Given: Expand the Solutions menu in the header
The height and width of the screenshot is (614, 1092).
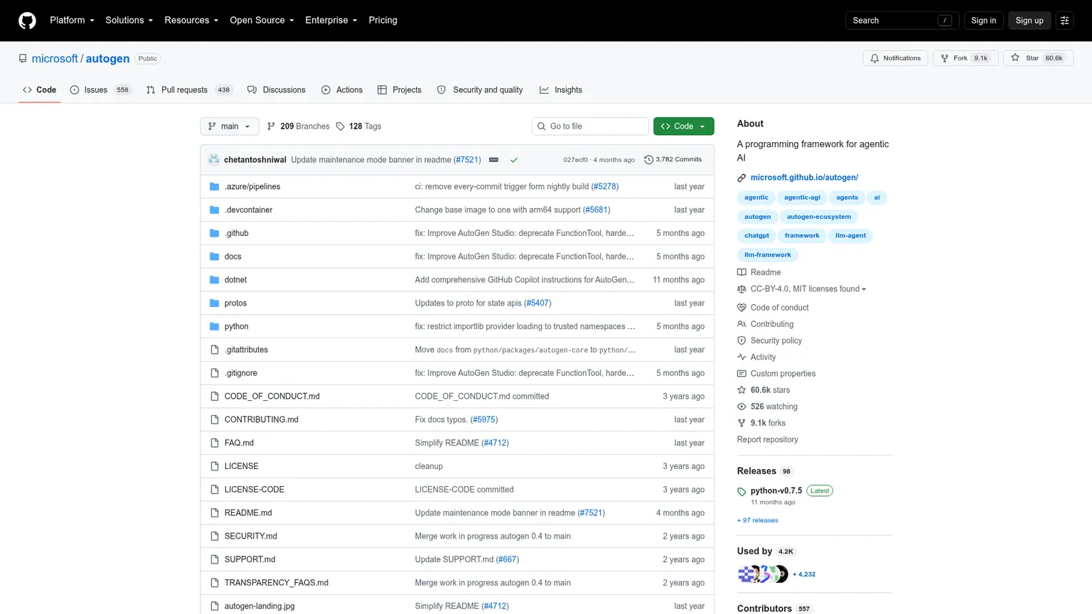Looking at the screenshot, I should click(129, 20).
